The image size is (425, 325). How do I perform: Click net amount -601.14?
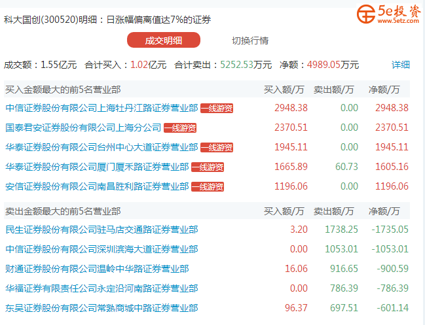tap(392, 308)
